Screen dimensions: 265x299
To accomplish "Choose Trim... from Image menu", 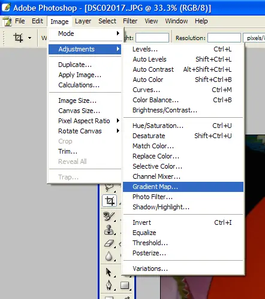I will [x=85, y=151].
